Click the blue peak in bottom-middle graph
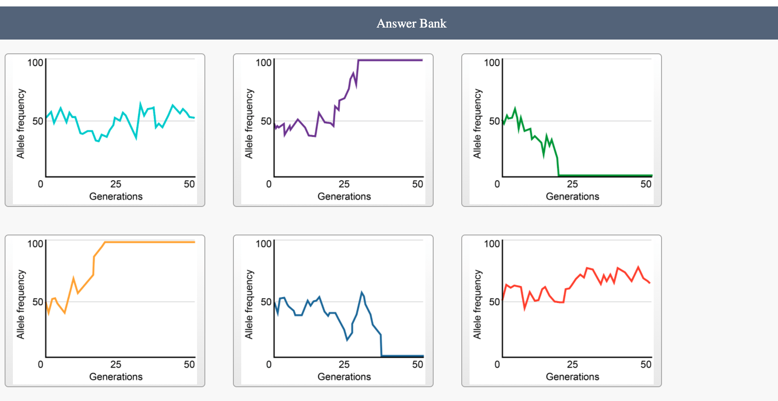 coord(362,292)
